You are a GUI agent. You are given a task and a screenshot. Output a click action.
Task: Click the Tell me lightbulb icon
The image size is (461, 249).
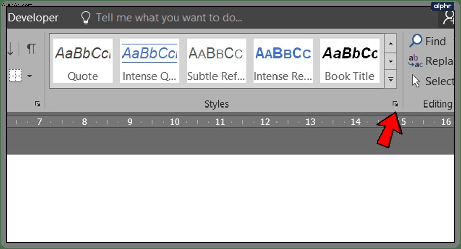86,18
